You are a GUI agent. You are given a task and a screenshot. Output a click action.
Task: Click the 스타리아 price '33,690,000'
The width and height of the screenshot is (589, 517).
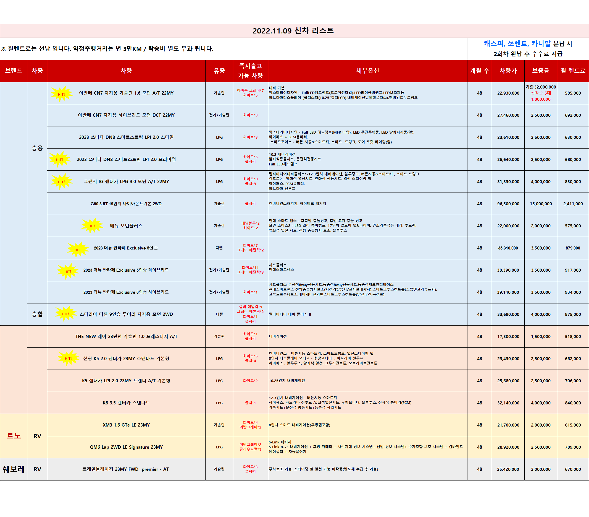click(508, 315)
